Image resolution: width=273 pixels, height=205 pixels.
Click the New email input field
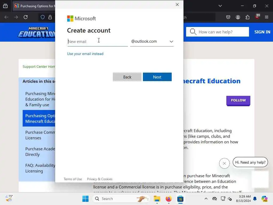pyautogui.click(x=98, y=41)
